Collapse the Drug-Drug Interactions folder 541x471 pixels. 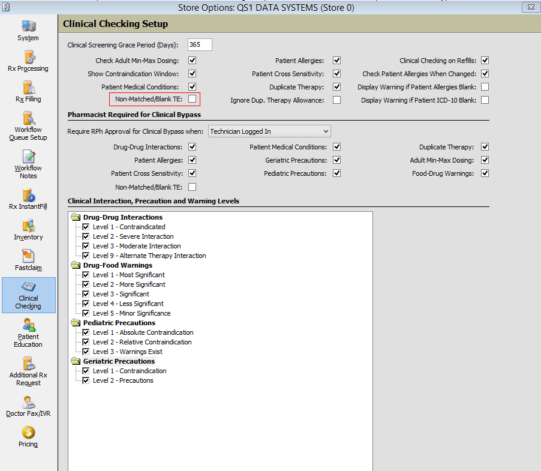(x=76, y=217)
